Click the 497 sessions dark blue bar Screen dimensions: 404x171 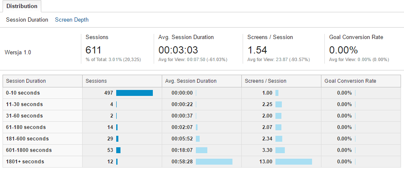[134, 93]
